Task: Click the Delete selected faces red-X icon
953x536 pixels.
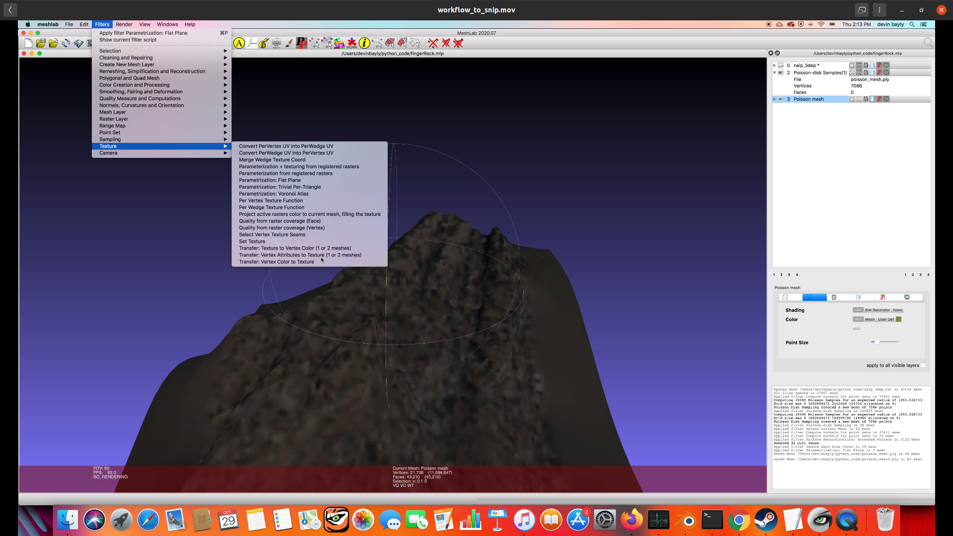Action: [x=446, y=43]
